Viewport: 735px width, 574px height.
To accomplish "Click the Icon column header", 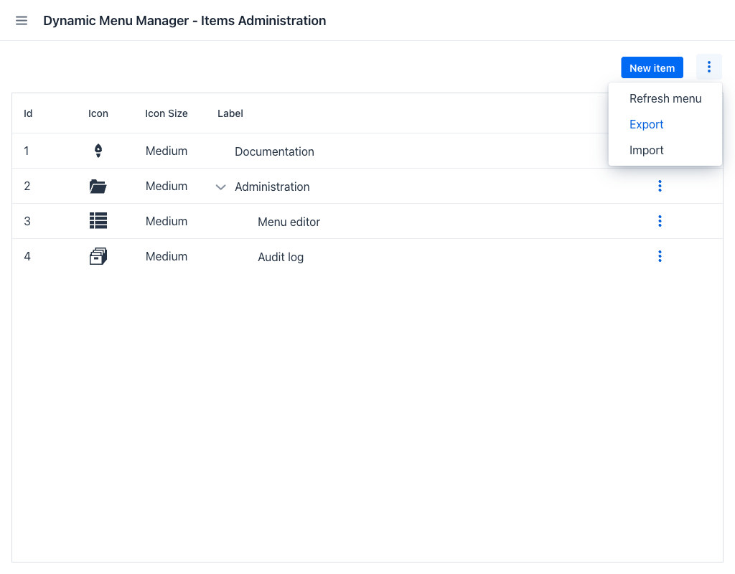I will pos(98,113).
